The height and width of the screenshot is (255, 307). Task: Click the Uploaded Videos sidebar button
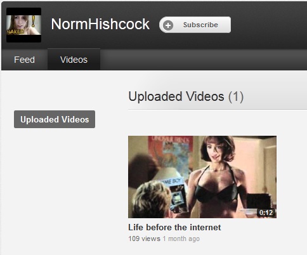(x=55, y=119)
